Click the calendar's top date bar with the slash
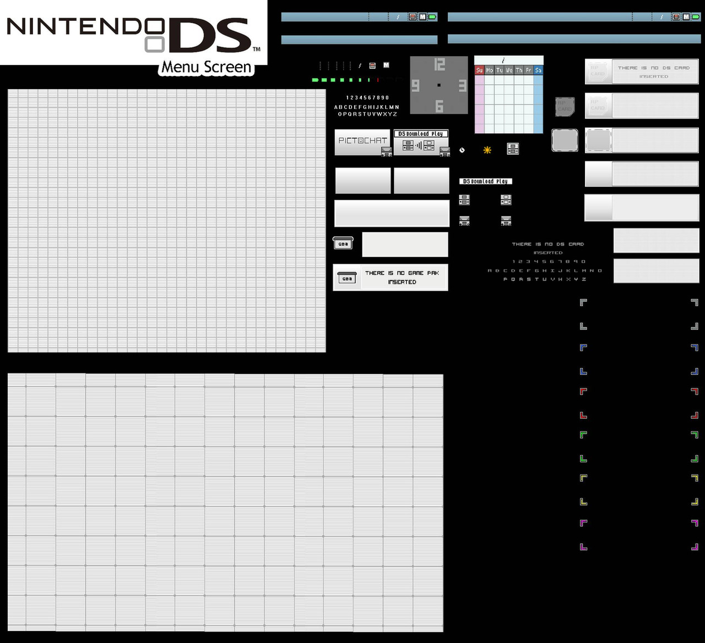 509,61
